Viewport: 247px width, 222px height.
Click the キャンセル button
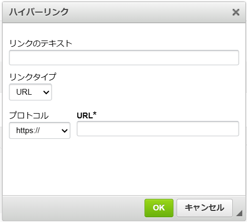(204, 208)
